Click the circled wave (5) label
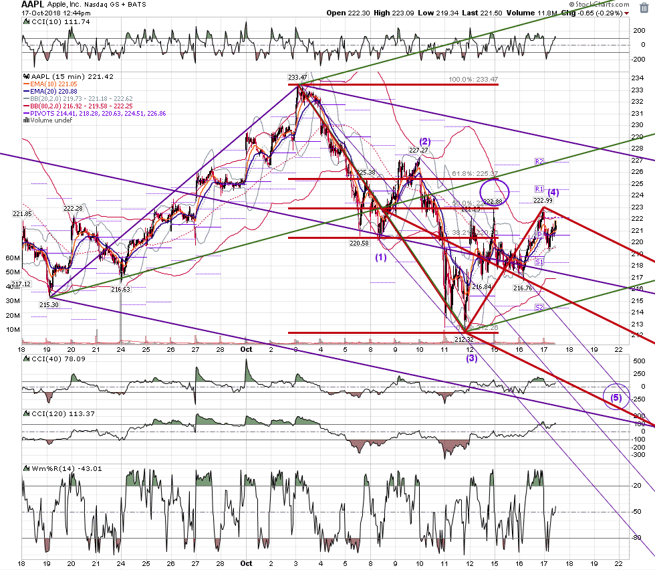This screenshot has width=655, height=570. 616,397
